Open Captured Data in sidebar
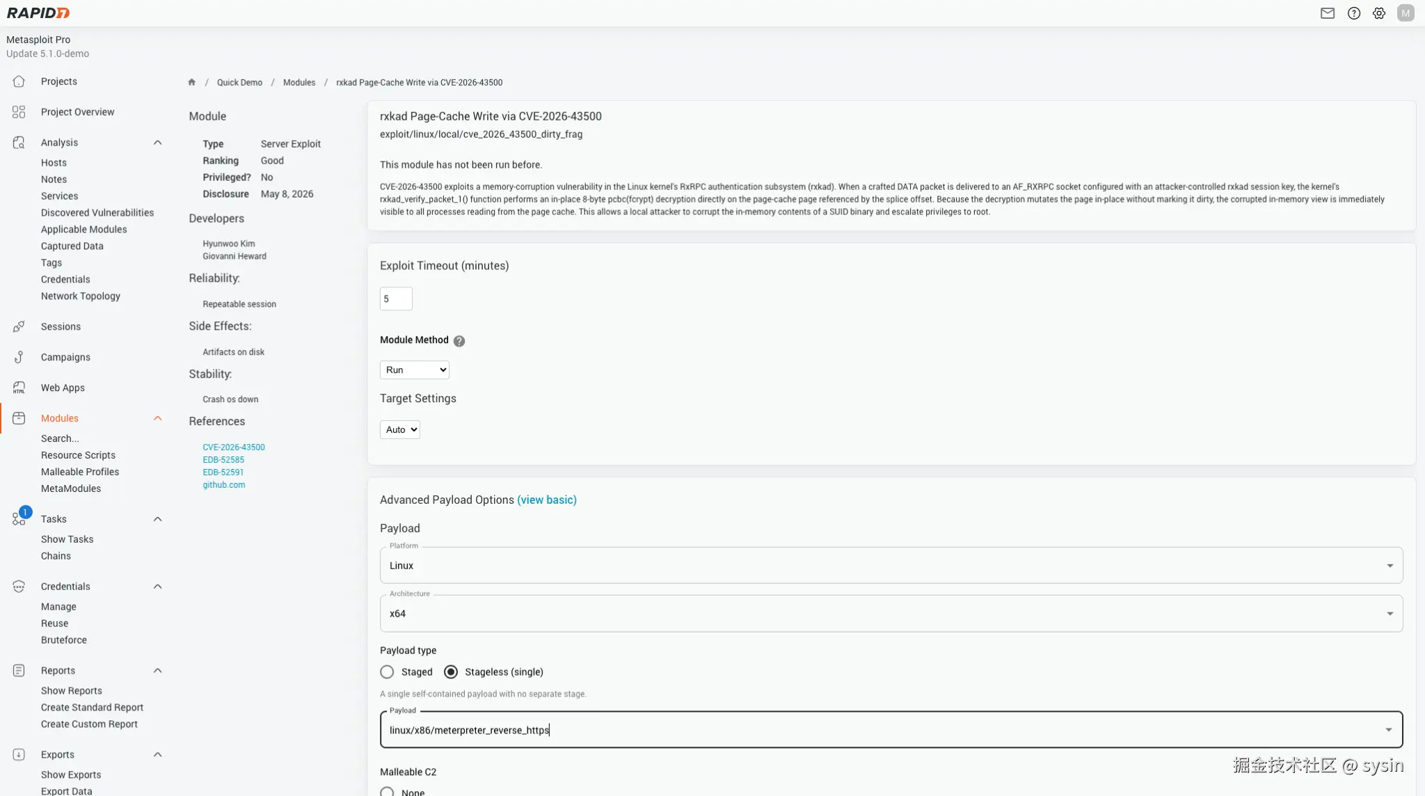1425x796 pixels. [72, 246]
